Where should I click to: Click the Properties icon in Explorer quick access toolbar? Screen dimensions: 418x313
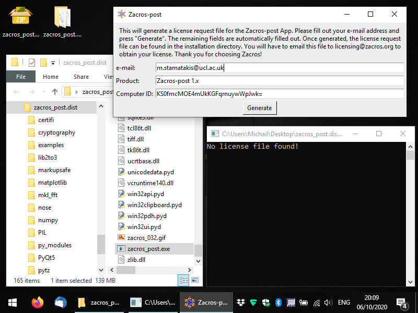(31, 63)
